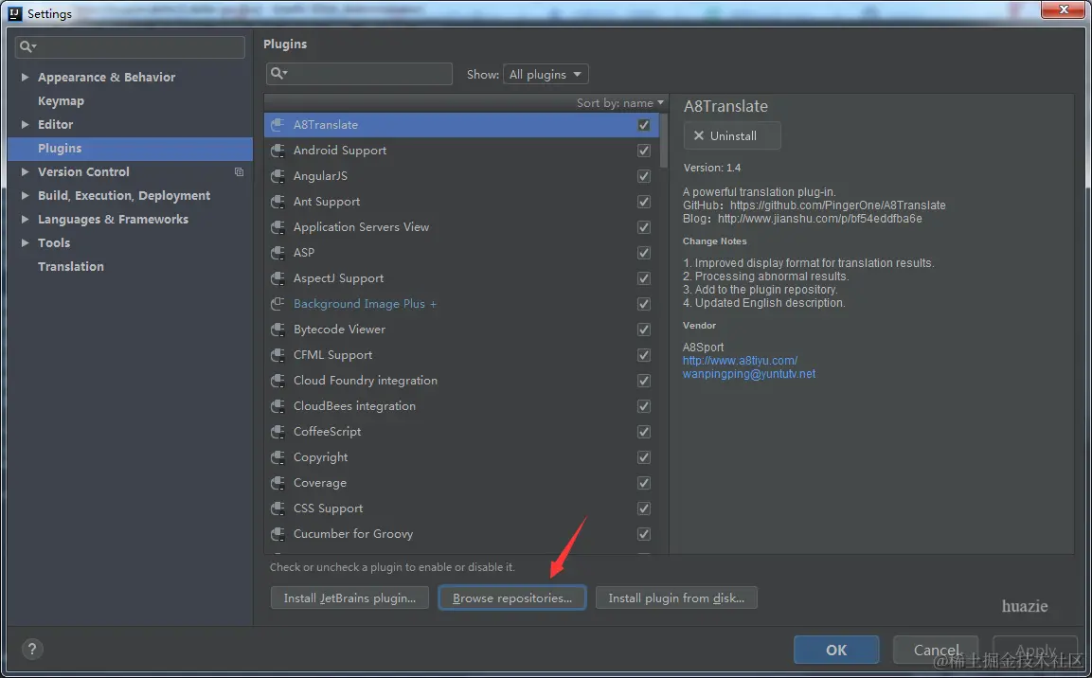Toggle the CSS Support plugin checkbox

(643, 508)
